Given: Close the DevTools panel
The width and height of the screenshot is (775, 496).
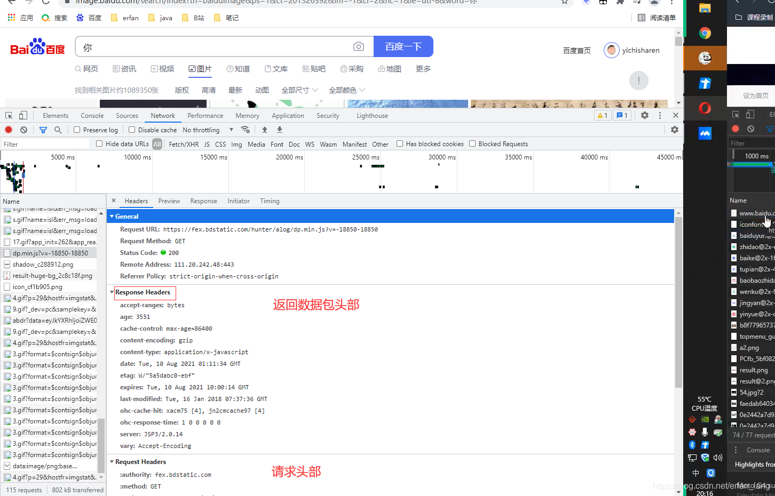Looking at the screenshot, I should (x=676, y=115).
